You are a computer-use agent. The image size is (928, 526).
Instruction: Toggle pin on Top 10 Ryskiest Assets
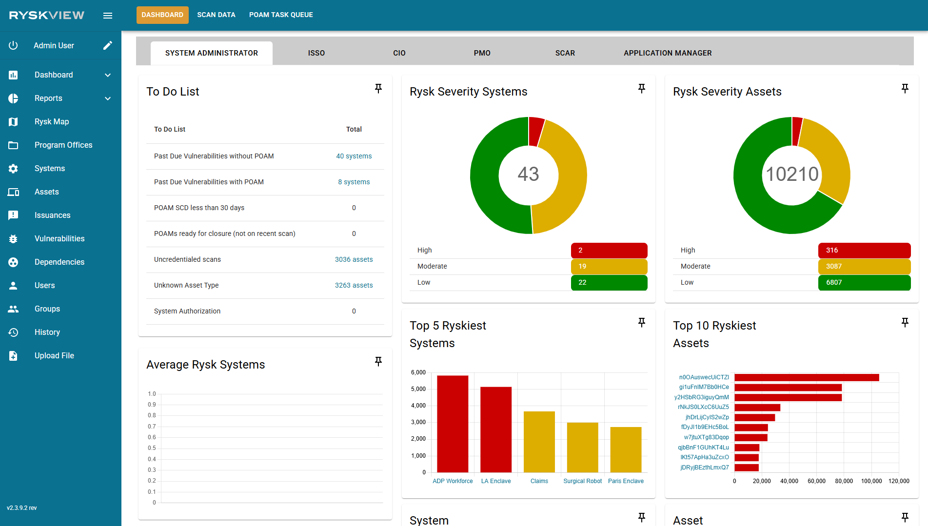[x=905, y=322]
